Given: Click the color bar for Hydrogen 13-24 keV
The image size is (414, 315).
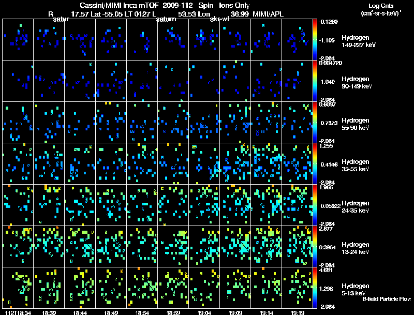Looking at the screenshot, I should point(315,247).
